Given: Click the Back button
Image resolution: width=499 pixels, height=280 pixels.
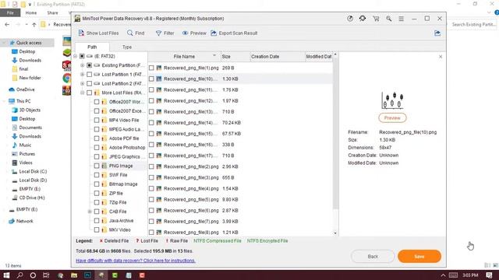Looking at the screenshot, I should click(x=373, y=256).
